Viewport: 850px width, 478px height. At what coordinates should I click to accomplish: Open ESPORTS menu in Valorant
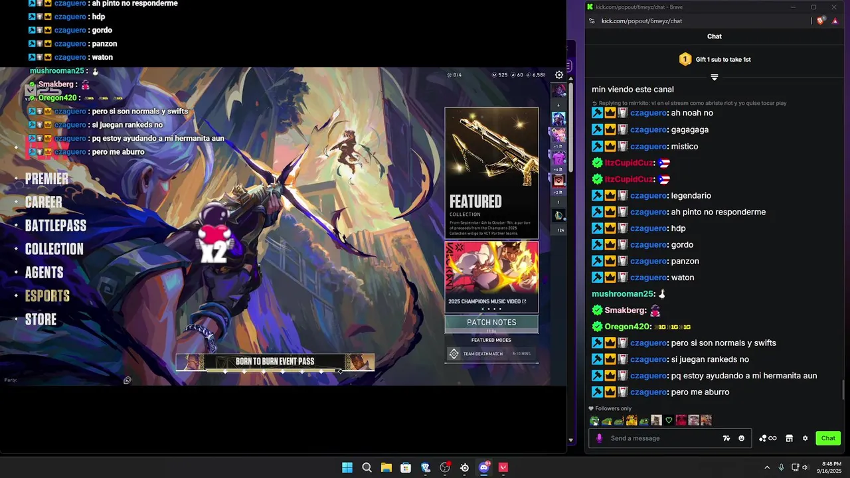point(47,296)
